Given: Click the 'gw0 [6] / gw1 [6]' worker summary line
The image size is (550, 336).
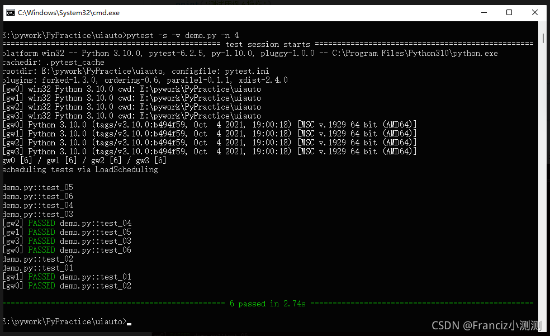Looking at the screenshot, I should pos(84,160).
